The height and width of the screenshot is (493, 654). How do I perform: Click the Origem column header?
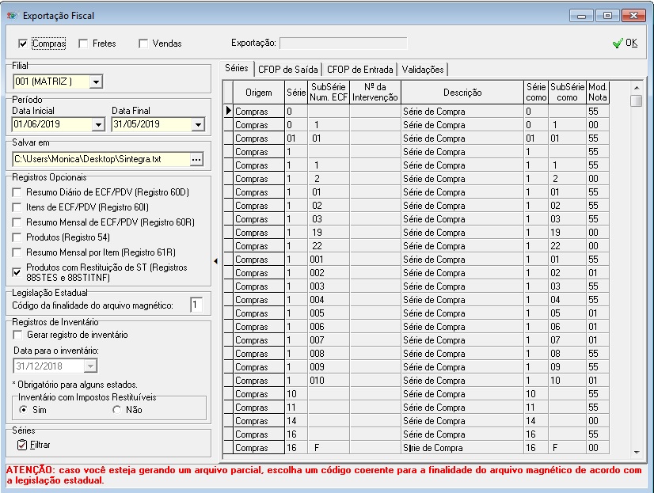coord(258,93)
